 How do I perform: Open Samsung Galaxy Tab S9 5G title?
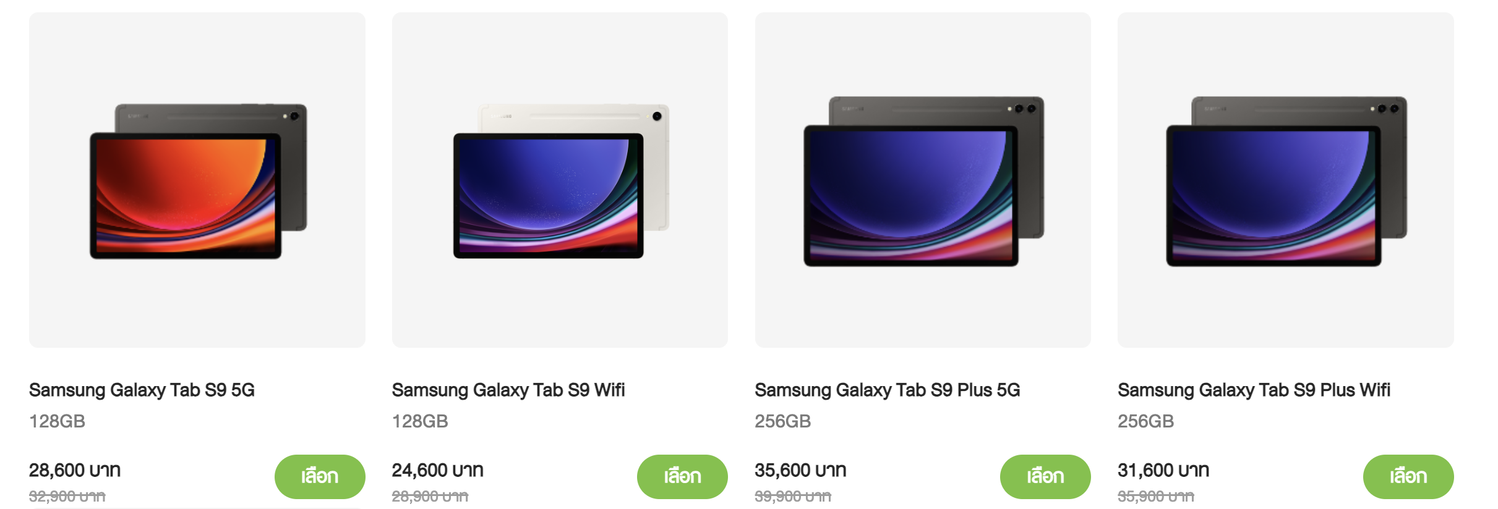click(x=142, y=390)
